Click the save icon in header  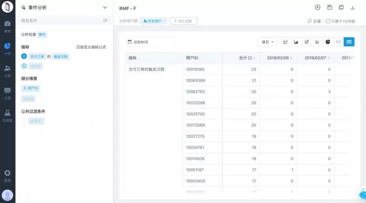tap(330, 8)
